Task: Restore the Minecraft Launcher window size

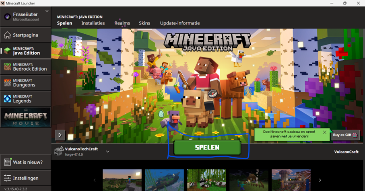Action: (345, 3)
